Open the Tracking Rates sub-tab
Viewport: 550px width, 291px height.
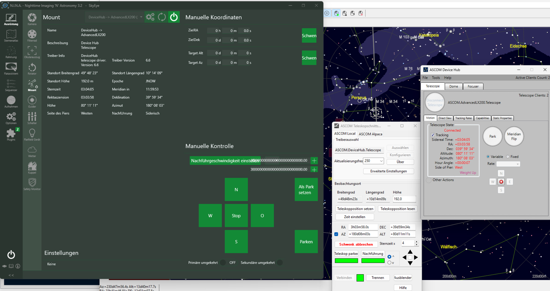(x=464, y=118)
